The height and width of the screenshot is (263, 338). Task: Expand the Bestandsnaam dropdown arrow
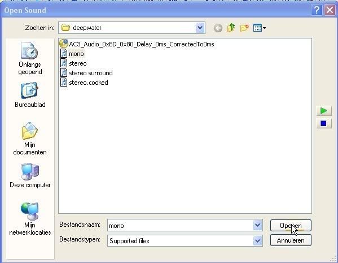tap(257, 225)
